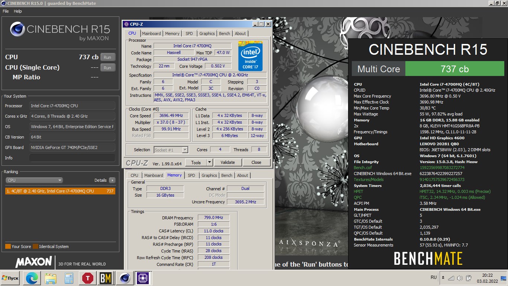
Task: Open Graphics tab in CPU-Z memory timings window
Action: click(209, 175)
